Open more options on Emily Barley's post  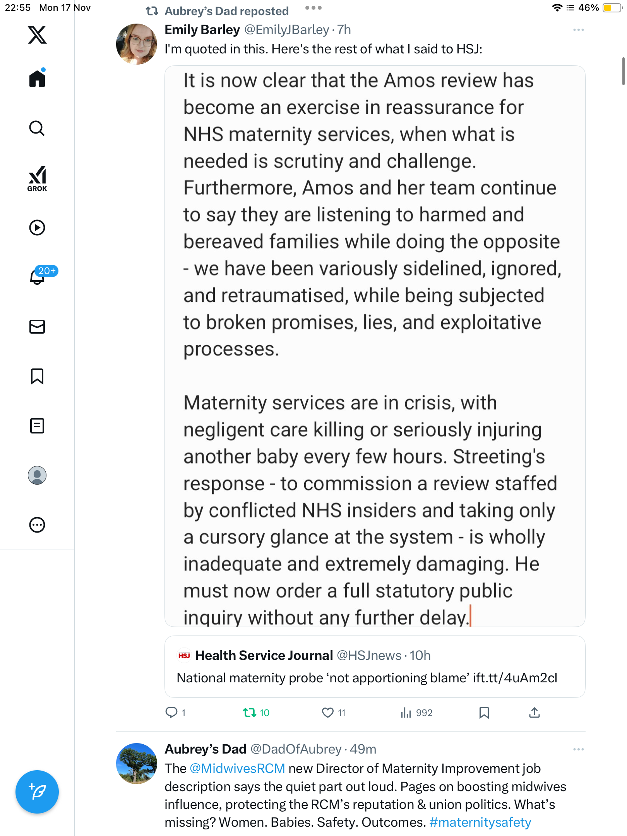pyautogui.click(x=578, y=30)
